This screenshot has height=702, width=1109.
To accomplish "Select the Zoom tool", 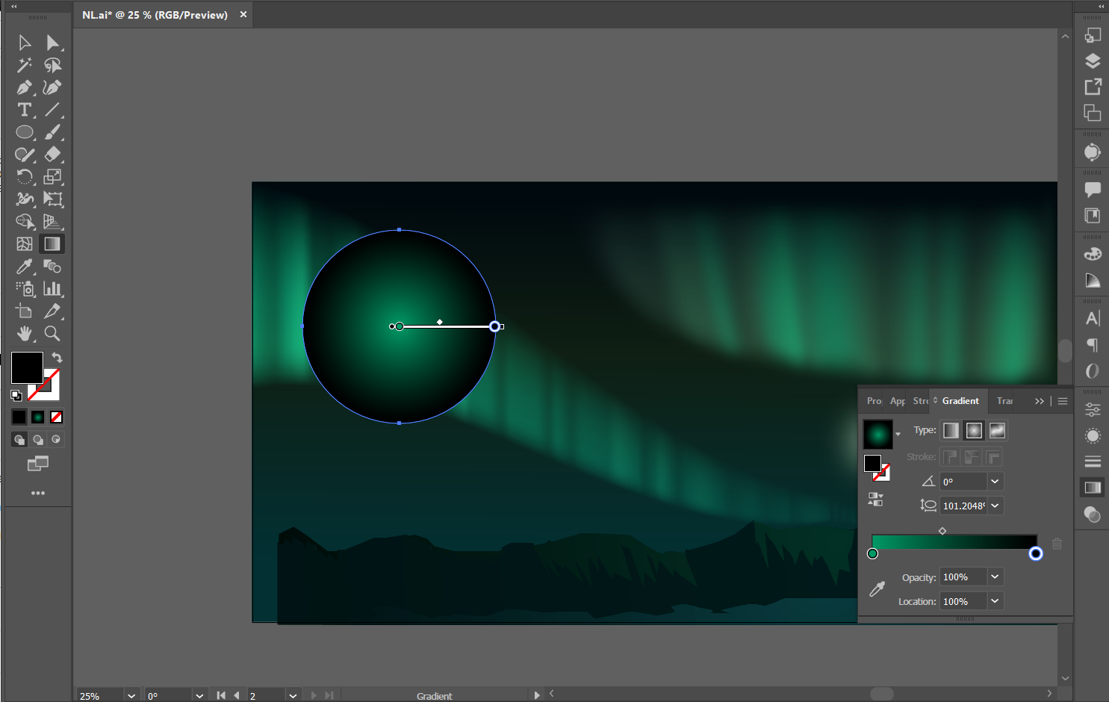I will point(52,334).
